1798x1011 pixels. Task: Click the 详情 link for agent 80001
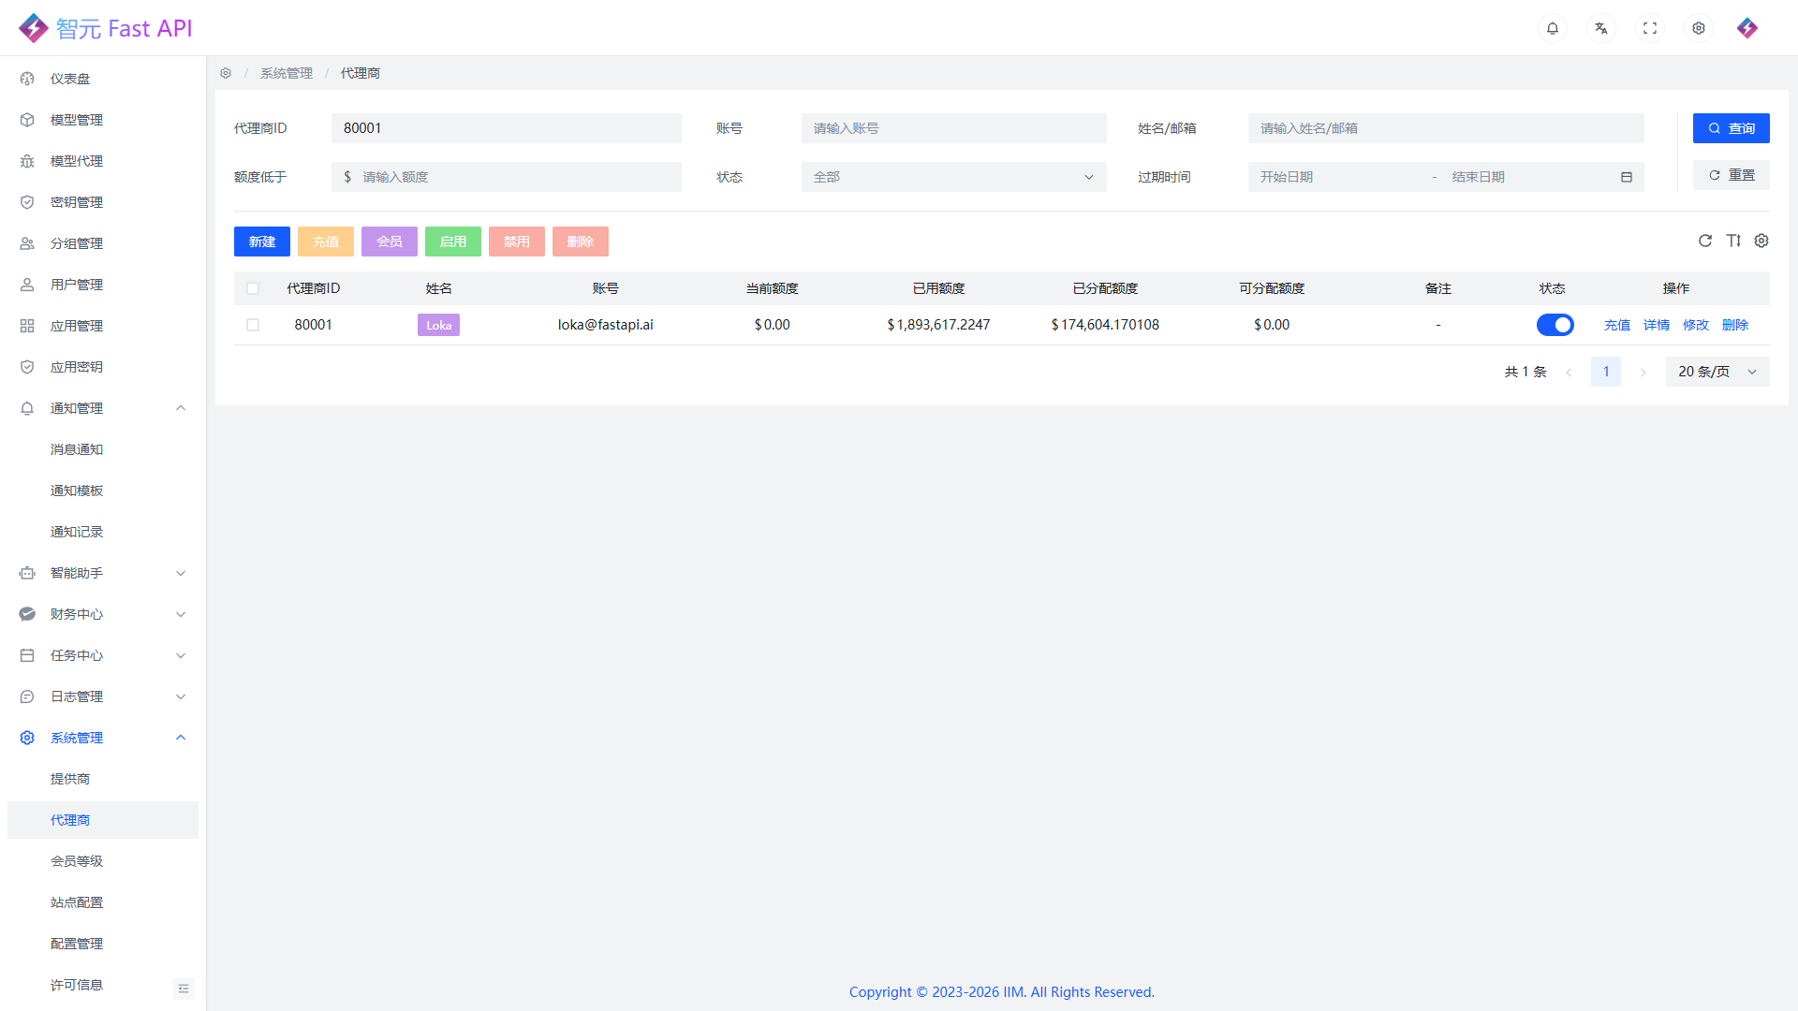pos(1656,325)
